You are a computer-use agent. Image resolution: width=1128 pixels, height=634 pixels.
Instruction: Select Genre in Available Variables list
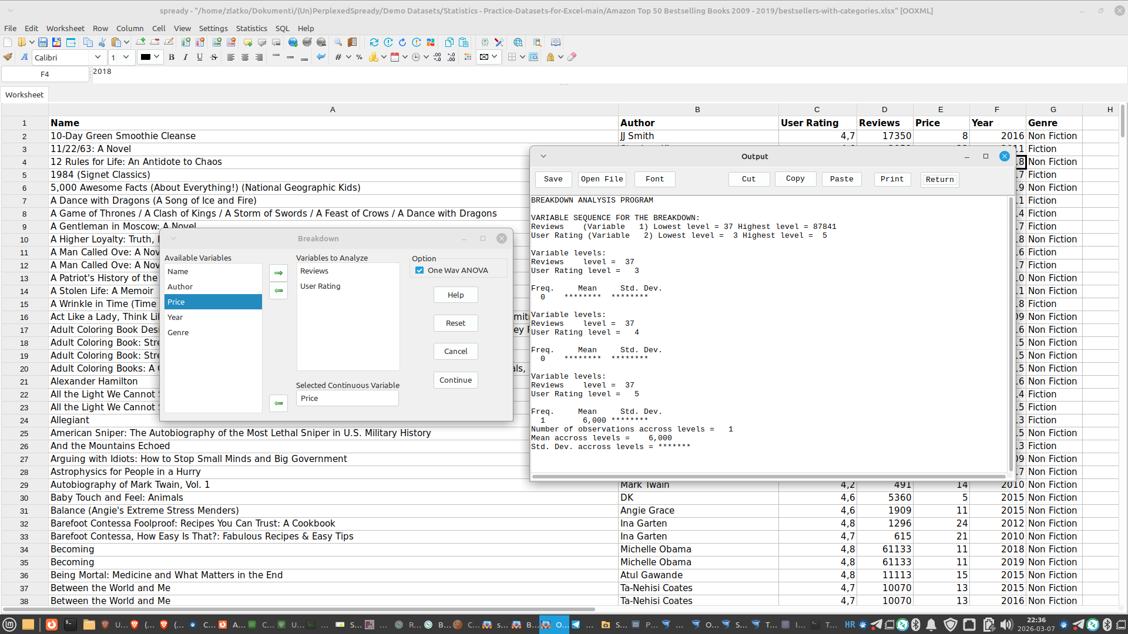(x=178, y=332)
